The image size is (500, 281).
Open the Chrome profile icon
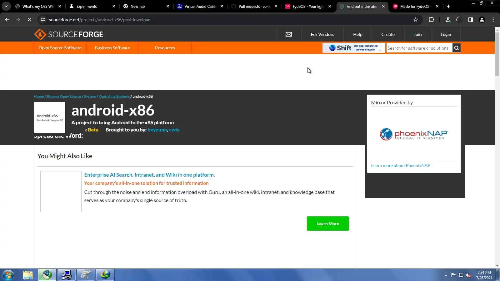pyautogui.click(x=482, y=20)
